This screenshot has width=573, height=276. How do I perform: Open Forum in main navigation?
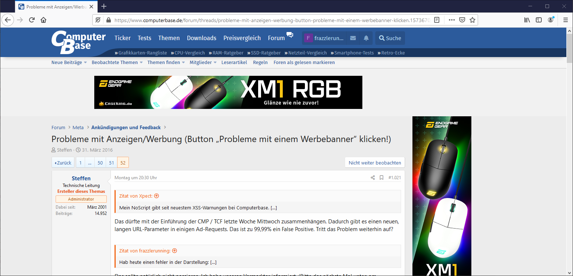[x=277, y=38]
